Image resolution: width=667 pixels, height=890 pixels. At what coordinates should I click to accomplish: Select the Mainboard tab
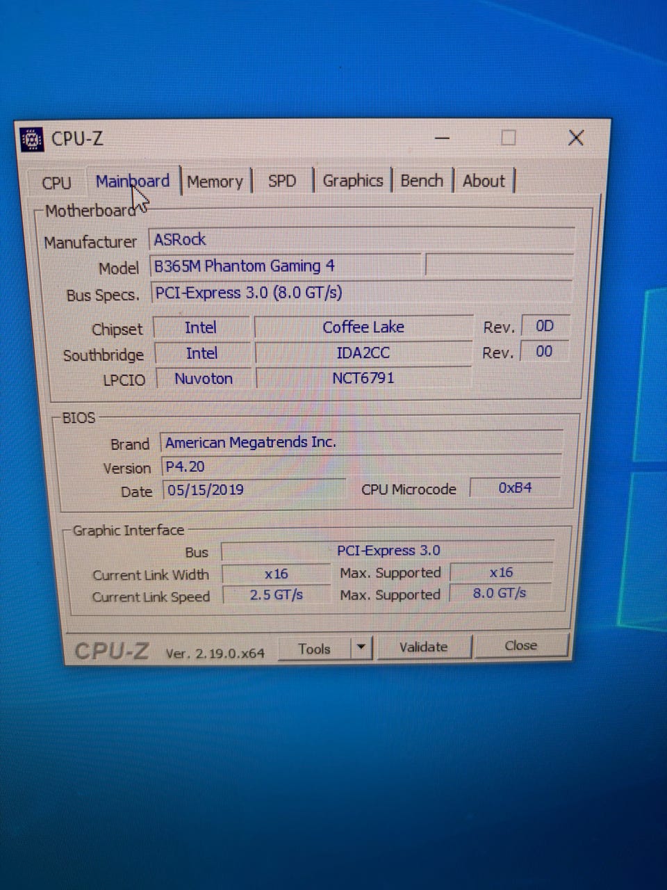[x=133, y=181]
